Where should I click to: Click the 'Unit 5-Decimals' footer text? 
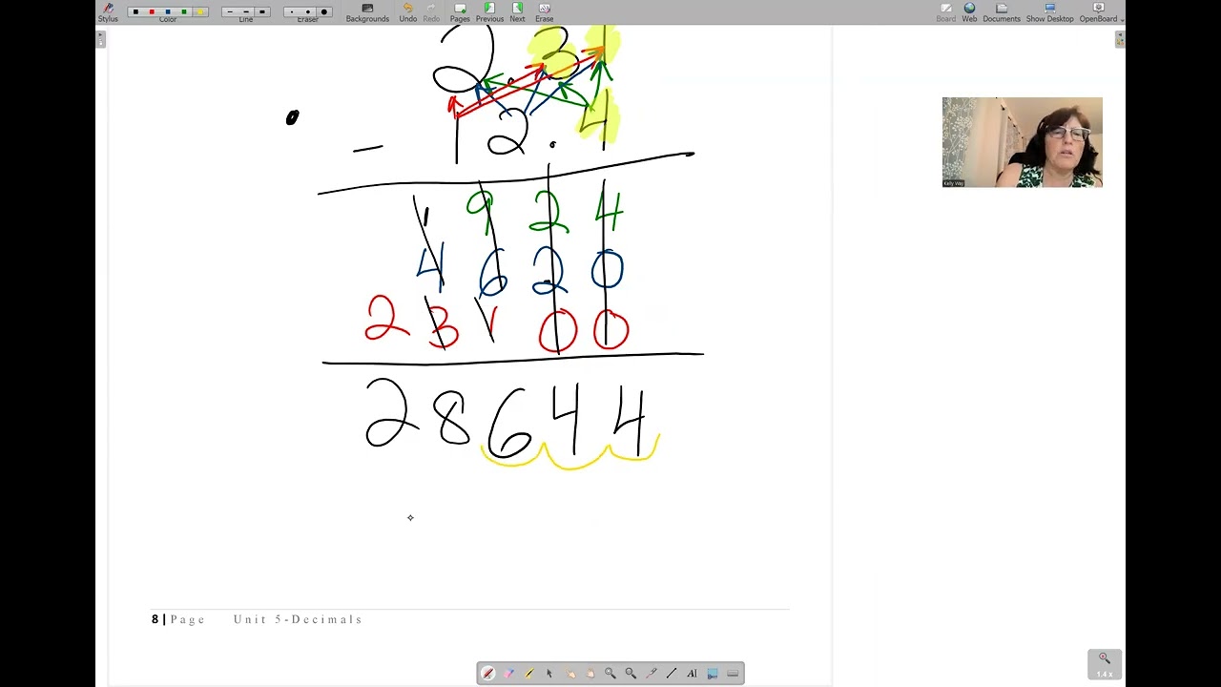click(298, 619)
